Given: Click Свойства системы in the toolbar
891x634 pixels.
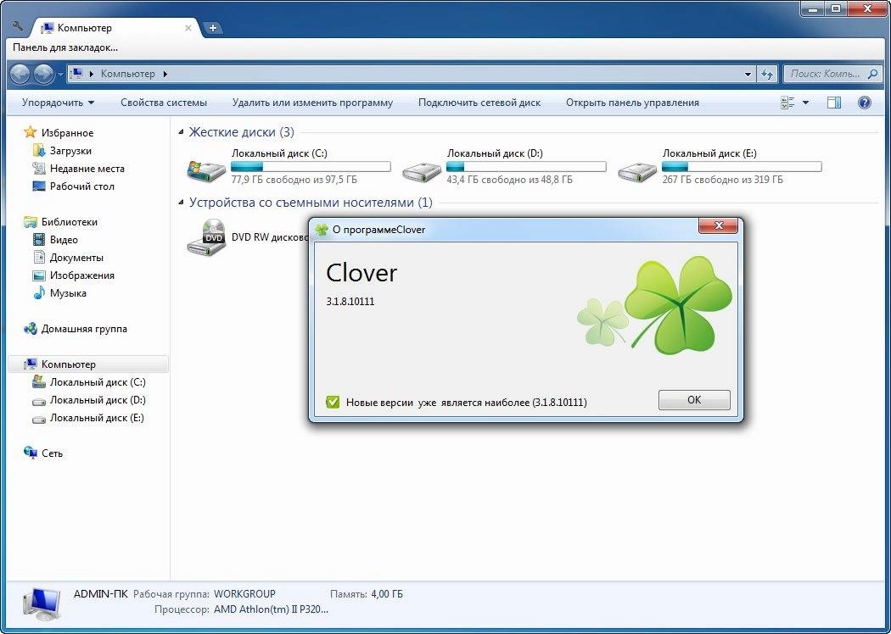Looking at the screenshot, I should point(164,103).
